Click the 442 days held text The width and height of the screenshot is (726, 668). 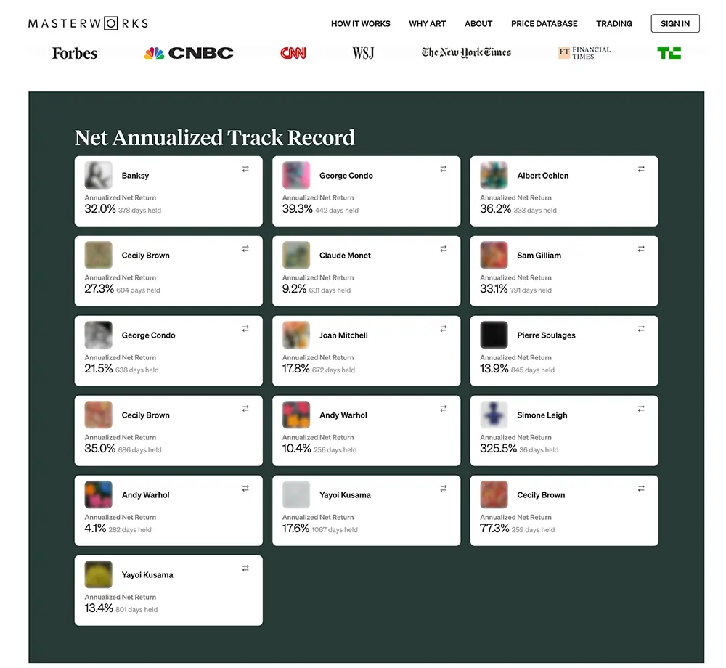tap(337, 210)
